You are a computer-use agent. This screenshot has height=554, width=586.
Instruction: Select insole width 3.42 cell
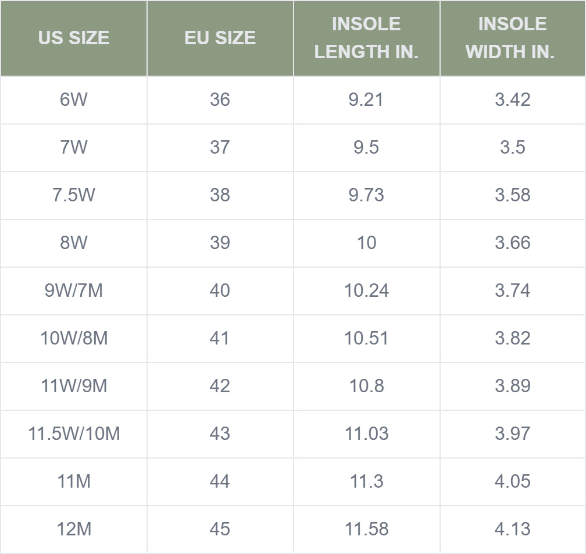pos(512,100)
